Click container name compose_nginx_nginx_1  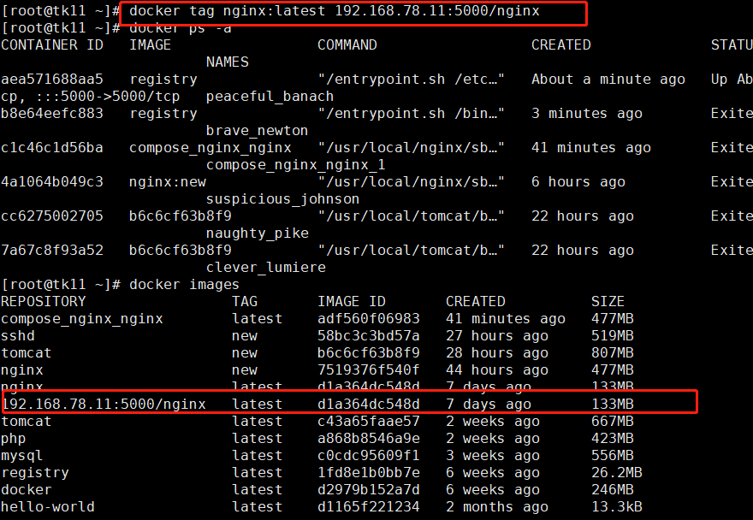(295, 165)
